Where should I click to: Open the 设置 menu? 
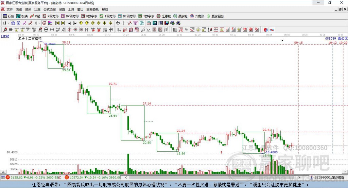pos(62,9)
